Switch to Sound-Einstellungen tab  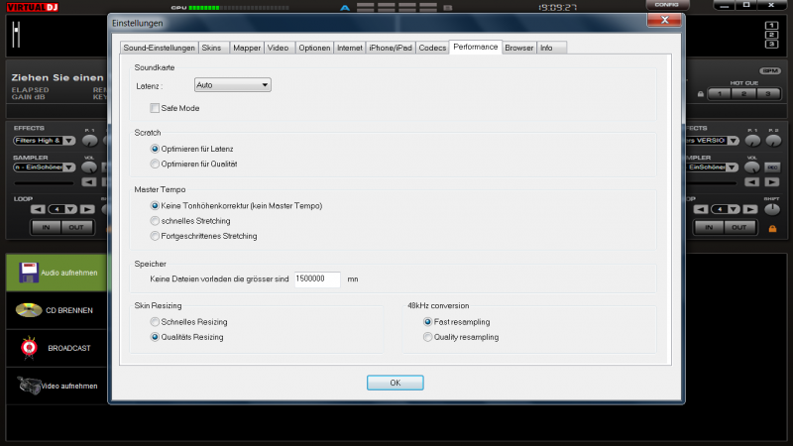(x=159, y=48)
